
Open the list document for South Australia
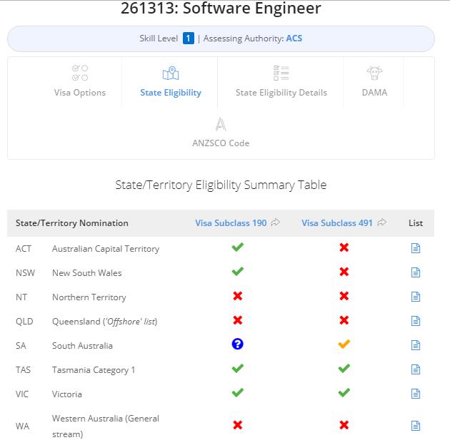click(x=415, y=345)
